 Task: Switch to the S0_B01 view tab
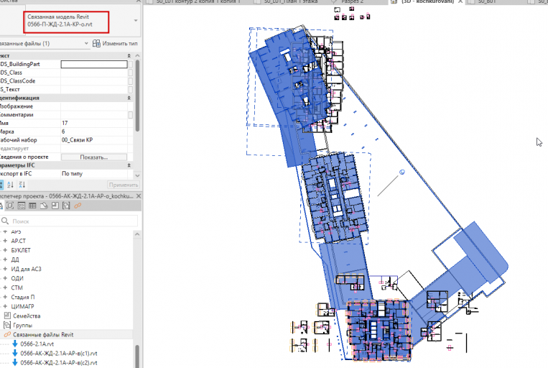coord(486,1)
